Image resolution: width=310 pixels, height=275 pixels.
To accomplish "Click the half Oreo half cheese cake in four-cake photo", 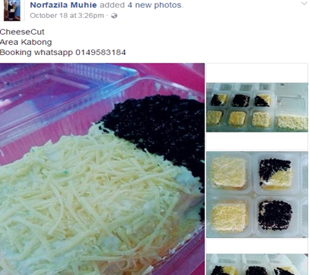I will click(276, 173).
